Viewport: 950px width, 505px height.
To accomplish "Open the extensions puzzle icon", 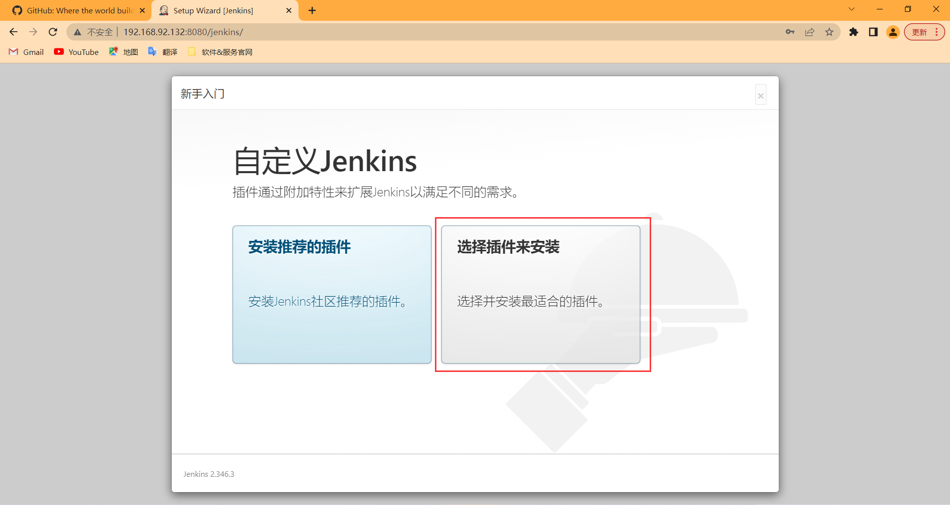I will [854, 32].
